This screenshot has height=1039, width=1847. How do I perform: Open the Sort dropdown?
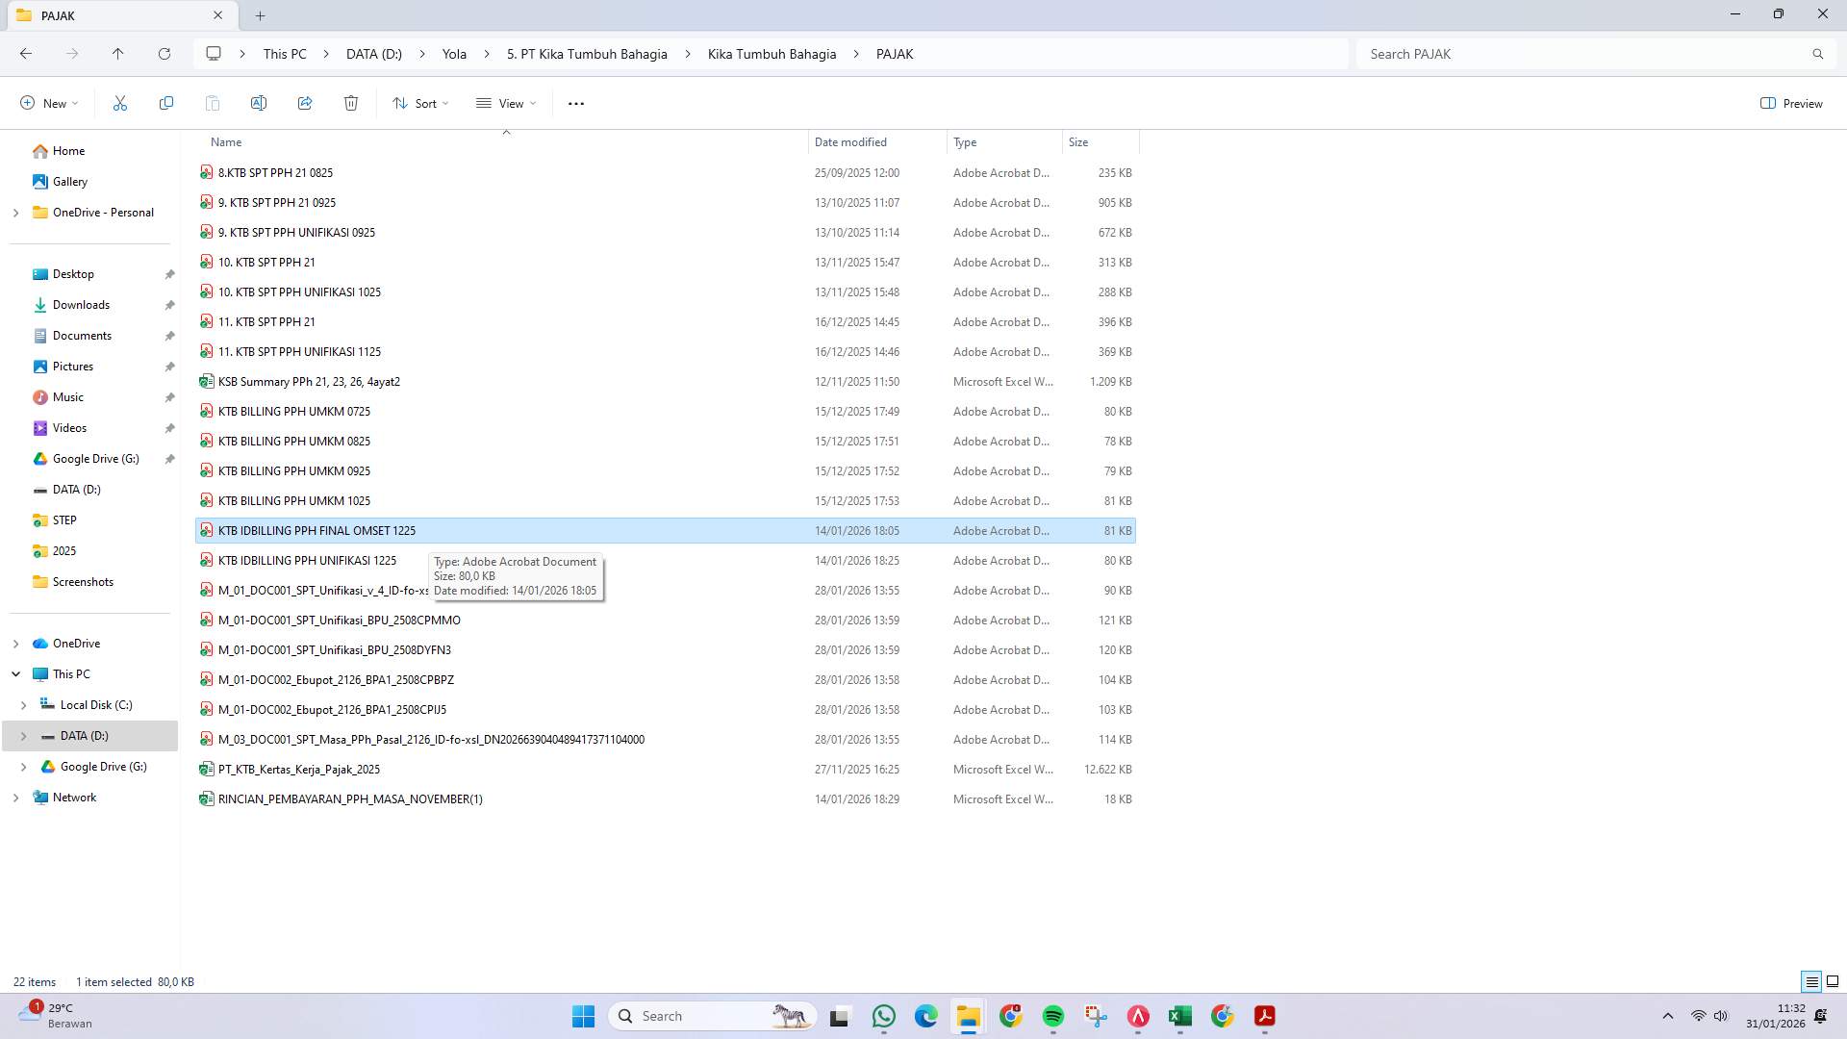click(420, 103)
